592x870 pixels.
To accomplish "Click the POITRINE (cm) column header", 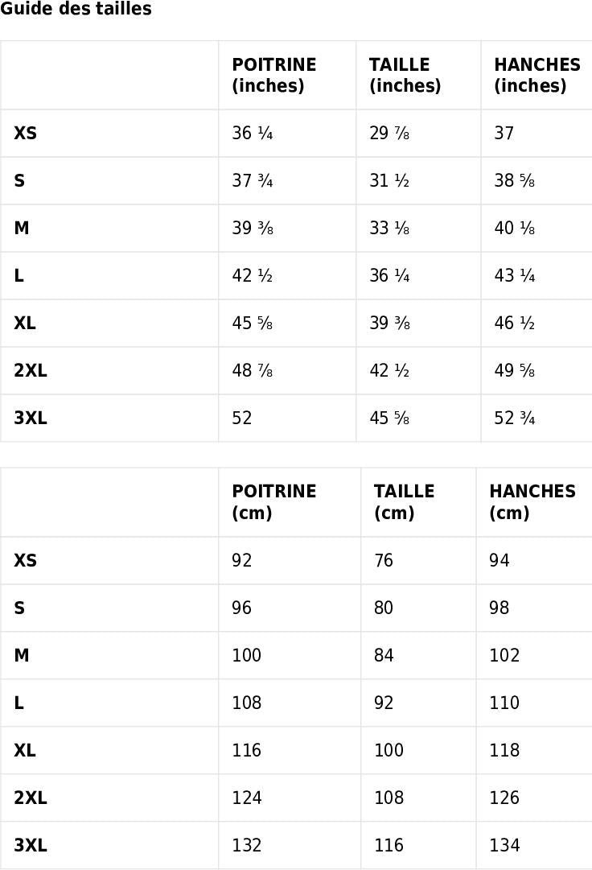I will pos(274,502).
